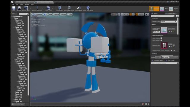Viewport: 190px width, 107px height.
Task: Click Unreal Engine logo in title bar
Action: 12,2
